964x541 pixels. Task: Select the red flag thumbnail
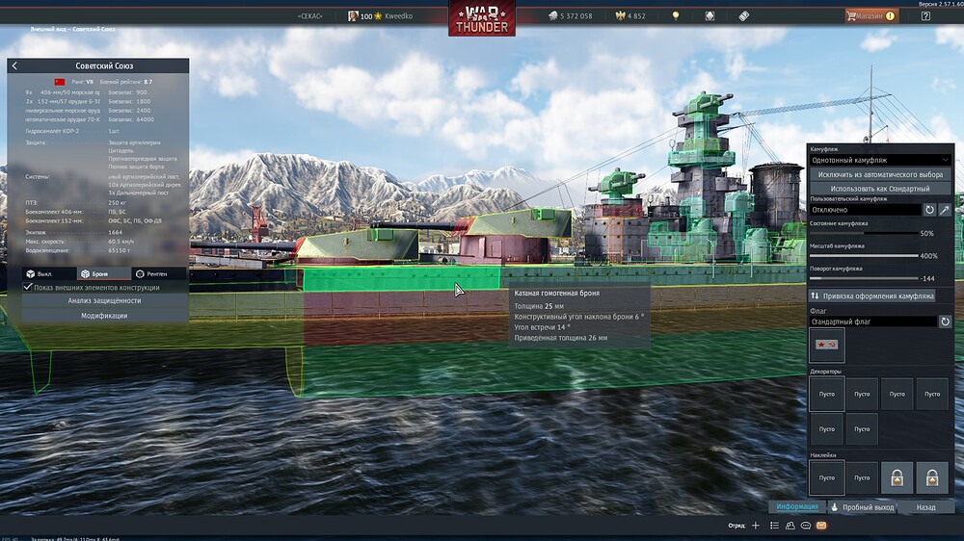coord(826,346)
